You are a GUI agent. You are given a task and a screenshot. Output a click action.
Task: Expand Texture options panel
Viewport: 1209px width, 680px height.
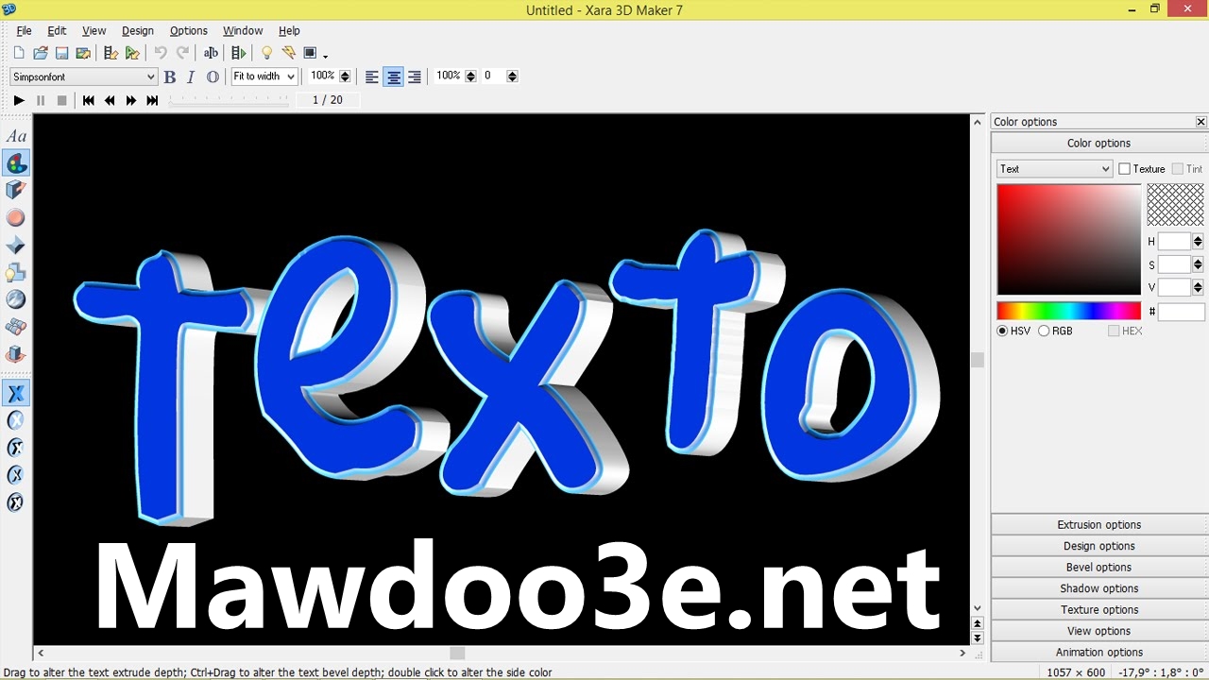point(1099,610)
